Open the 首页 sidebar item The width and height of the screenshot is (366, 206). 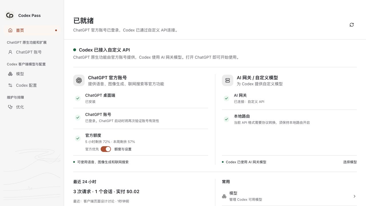coord(32,30)
